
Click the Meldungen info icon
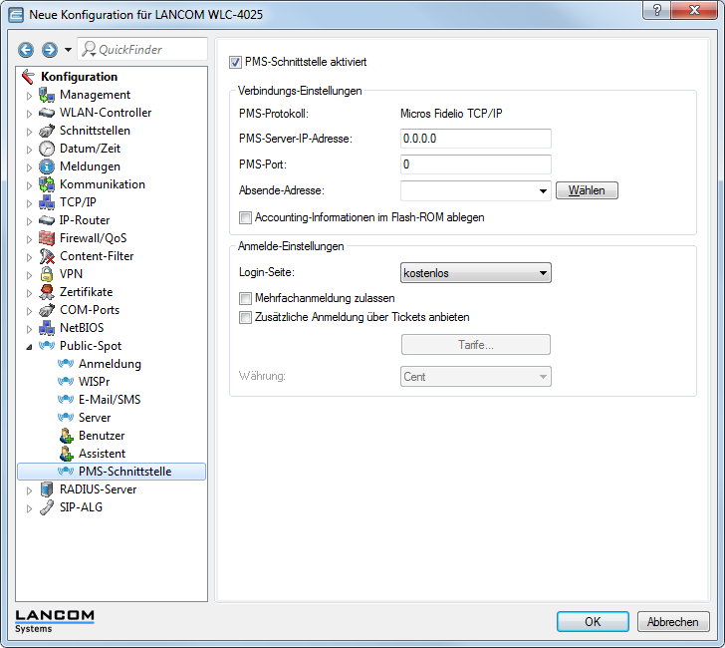point(47,166)
